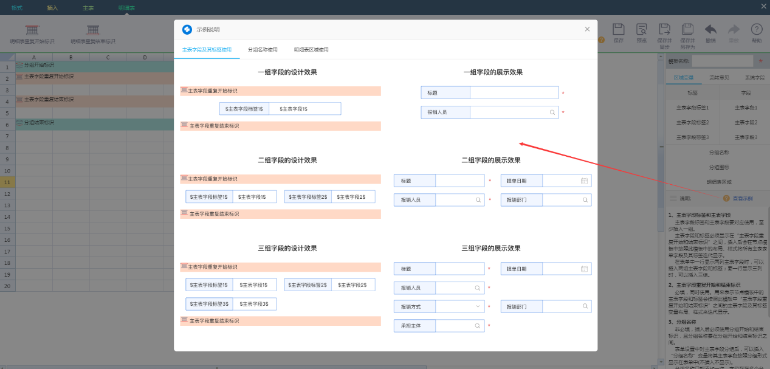Viewport: 770px width, 369px height.
Task: Open 帮助 (Help) question mark icon
Action: coord(757,30)
